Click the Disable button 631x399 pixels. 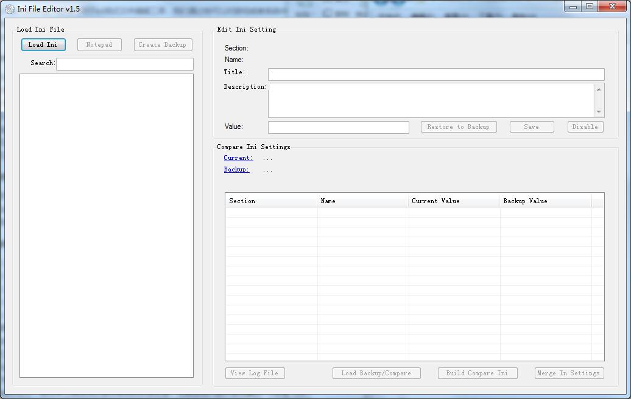pos(585,127)
